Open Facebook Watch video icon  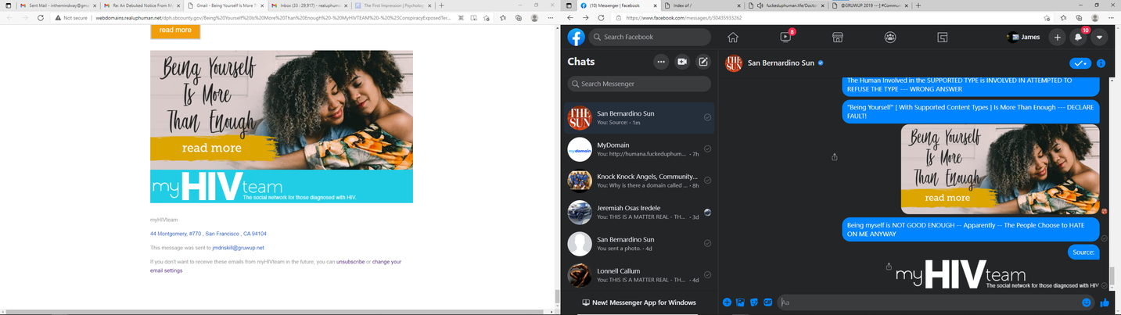[x=785, y=37]
